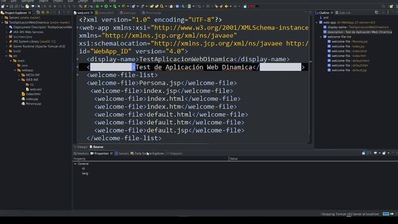398x224 pixels.
Task: Toggle Link with Editor in Project Explorer
Action: click(x=43, y=12)
